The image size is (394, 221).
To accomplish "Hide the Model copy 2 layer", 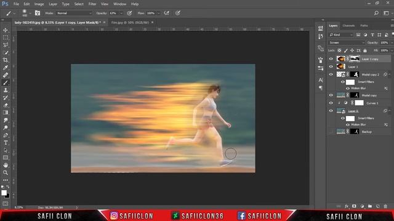I will point(331,74).
